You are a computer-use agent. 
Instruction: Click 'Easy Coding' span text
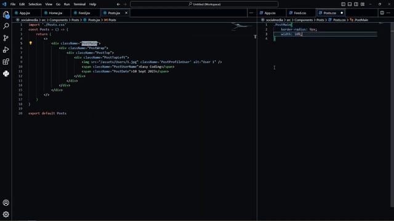click(151, 67)
